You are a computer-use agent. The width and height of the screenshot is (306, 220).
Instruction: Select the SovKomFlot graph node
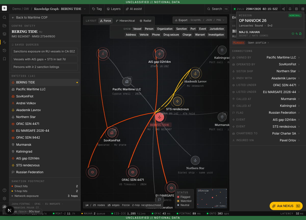(x=112, y=133)
